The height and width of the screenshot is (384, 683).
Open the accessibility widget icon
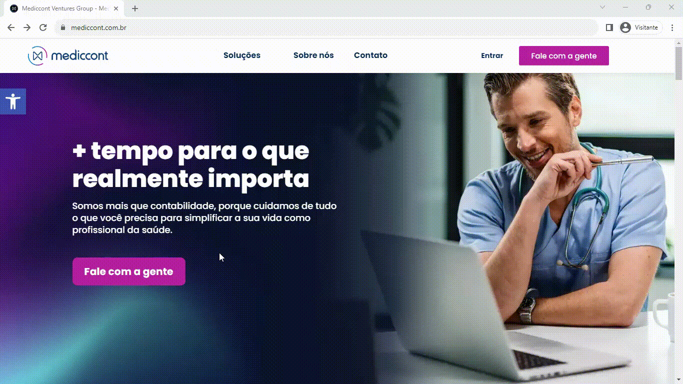[13, 101]
